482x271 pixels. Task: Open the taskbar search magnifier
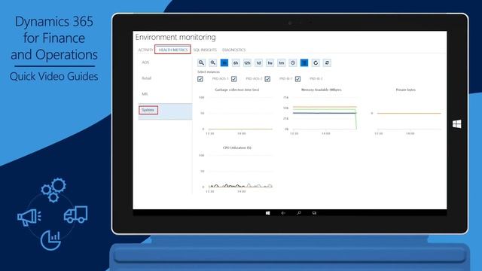click(x=299, y=213)
